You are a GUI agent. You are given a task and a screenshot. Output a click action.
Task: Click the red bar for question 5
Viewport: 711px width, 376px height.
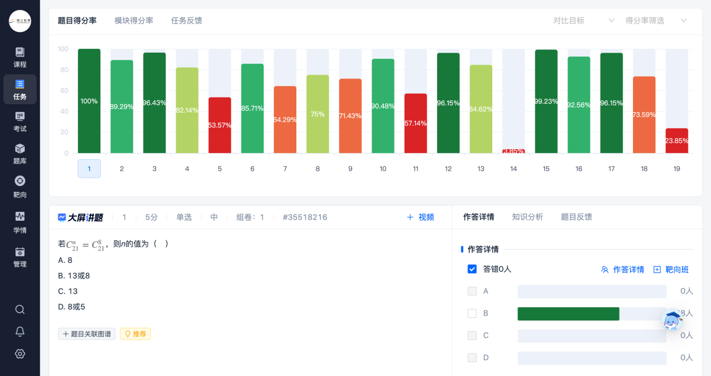[219, 125]
